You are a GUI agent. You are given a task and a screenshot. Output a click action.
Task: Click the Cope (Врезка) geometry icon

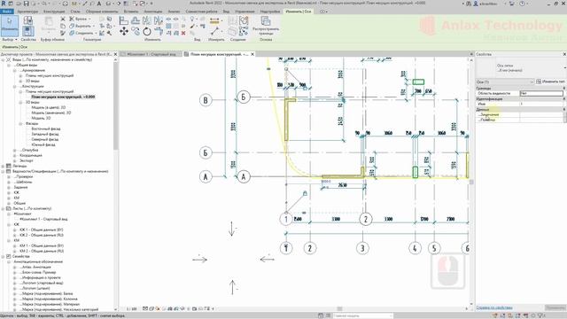(x=78, y=19)
